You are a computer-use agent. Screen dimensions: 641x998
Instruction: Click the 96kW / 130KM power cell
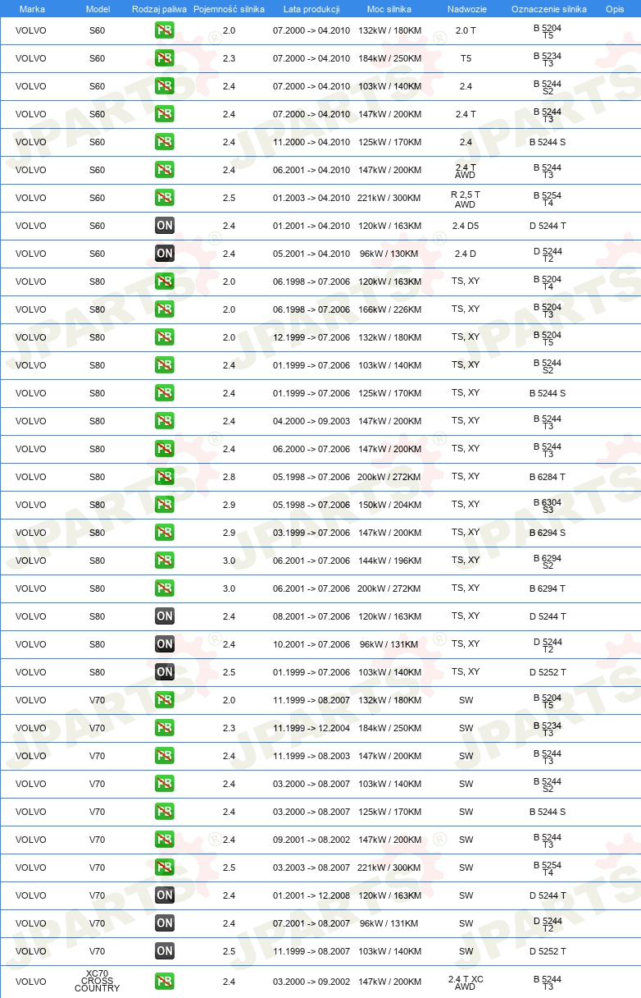389,254
